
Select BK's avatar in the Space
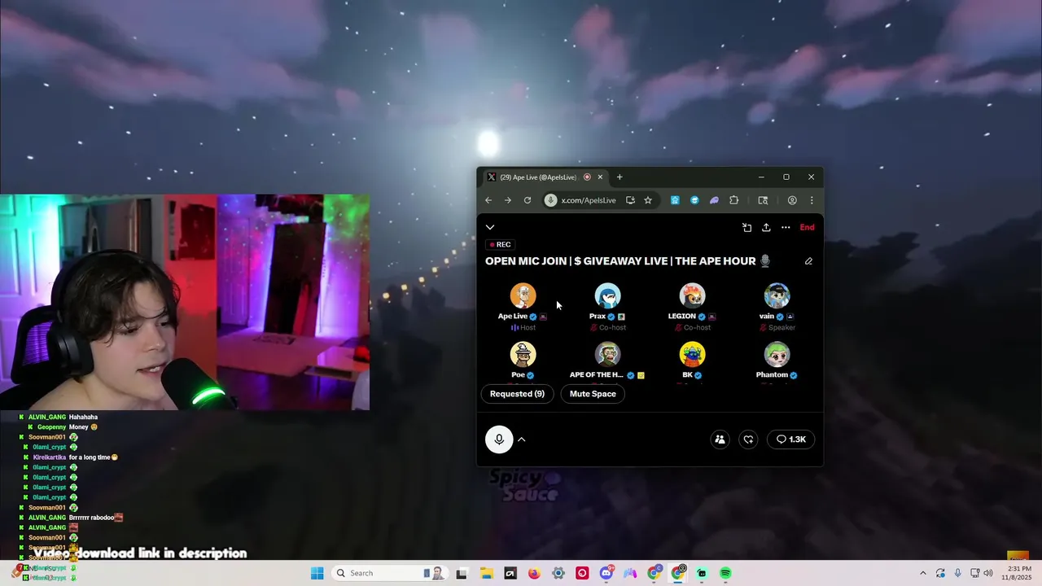pyautogui.click(x=692, y=355)
